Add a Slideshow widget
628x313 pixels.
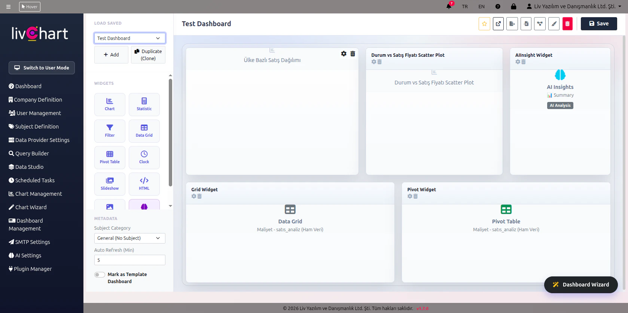click(x=110, y=184)
